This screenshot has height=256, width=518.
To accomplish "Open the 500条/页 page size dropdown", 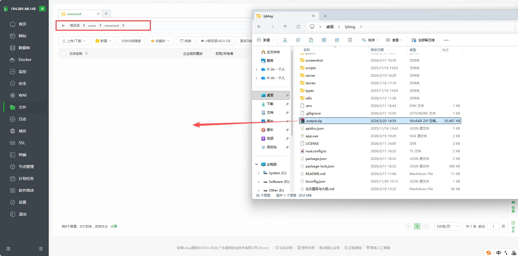I will coord(448,226).
